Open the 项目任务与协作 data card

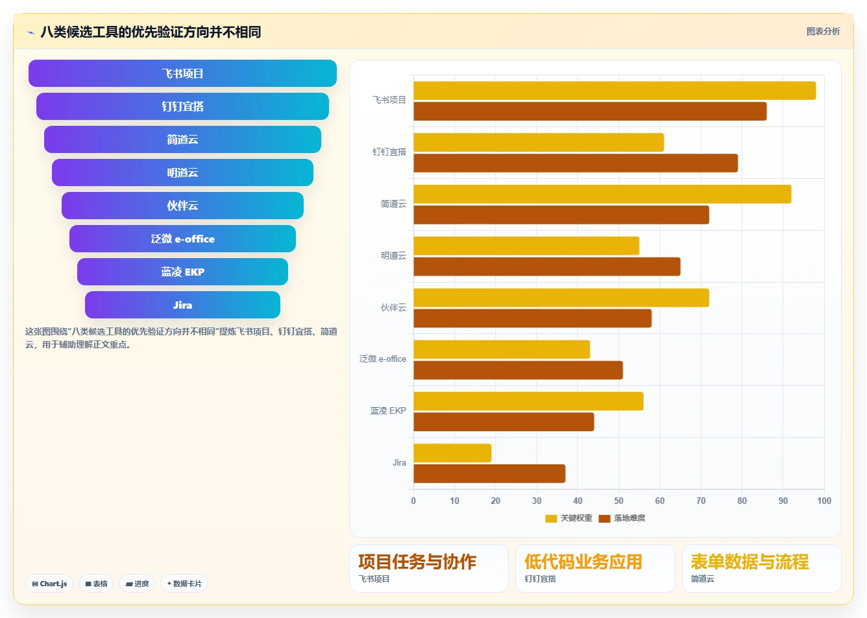click(x=429, y=568)
